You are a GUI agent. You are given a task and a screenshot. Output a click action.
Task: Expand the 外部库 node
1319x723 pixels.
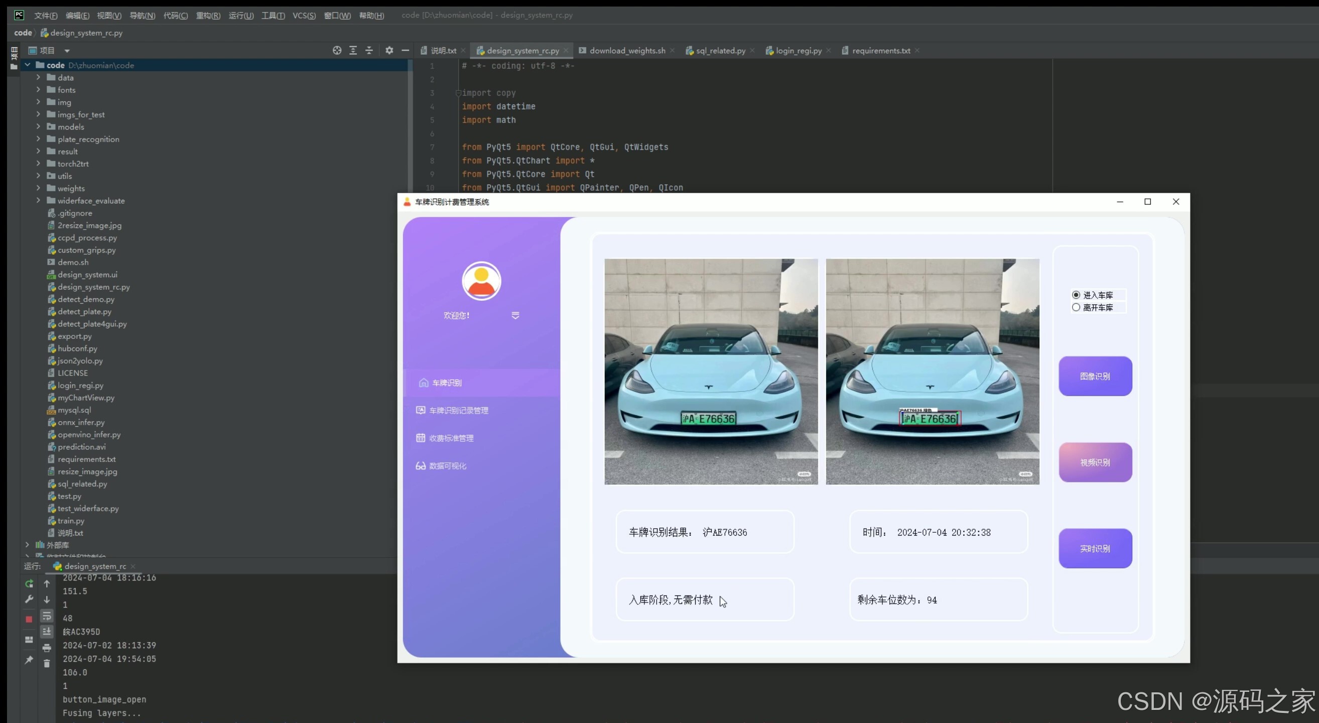tap(28, 545)
